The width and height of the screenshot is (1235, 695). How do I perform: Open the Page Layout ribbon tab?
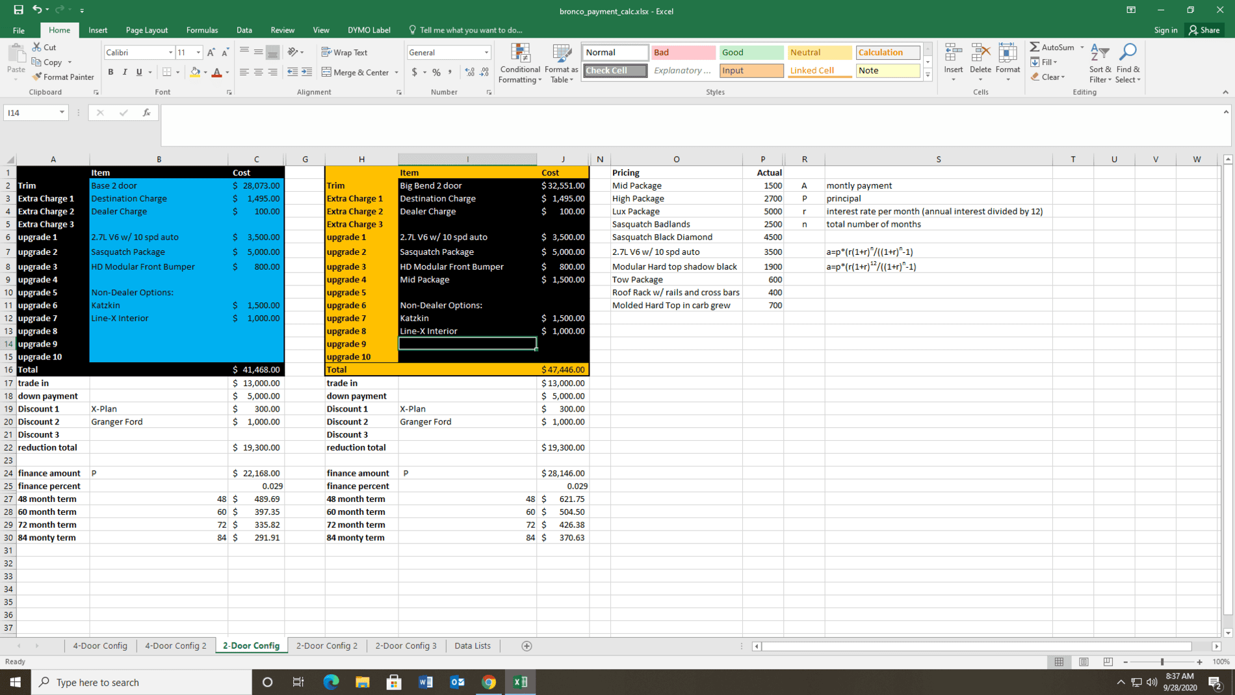click(x=147, y=30)
